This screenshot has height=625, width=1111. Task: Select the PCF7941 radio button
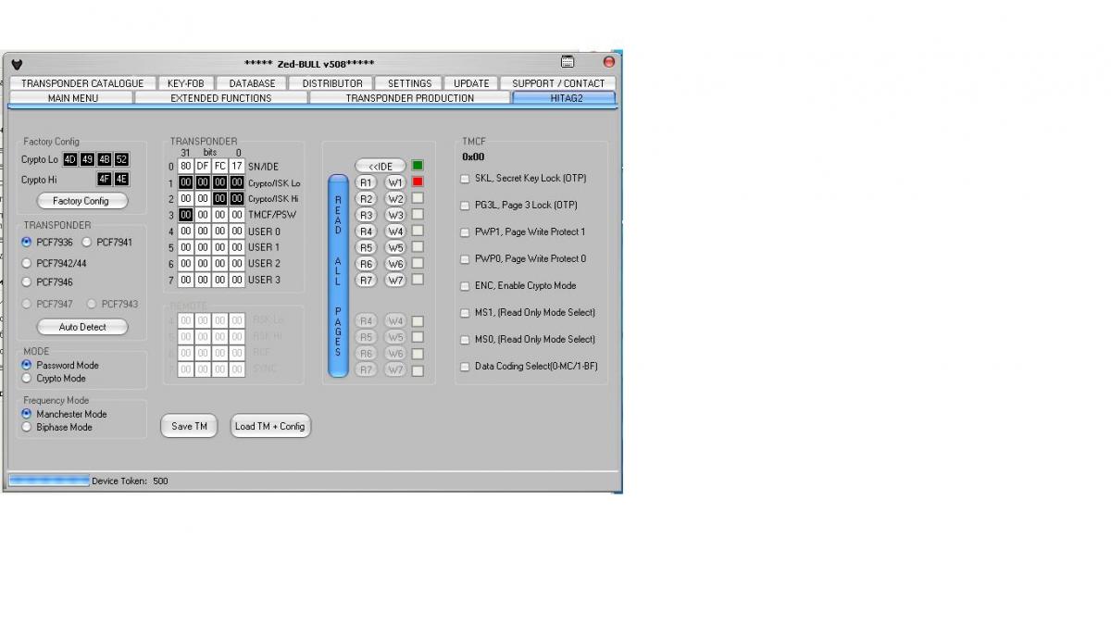(87, 242)
